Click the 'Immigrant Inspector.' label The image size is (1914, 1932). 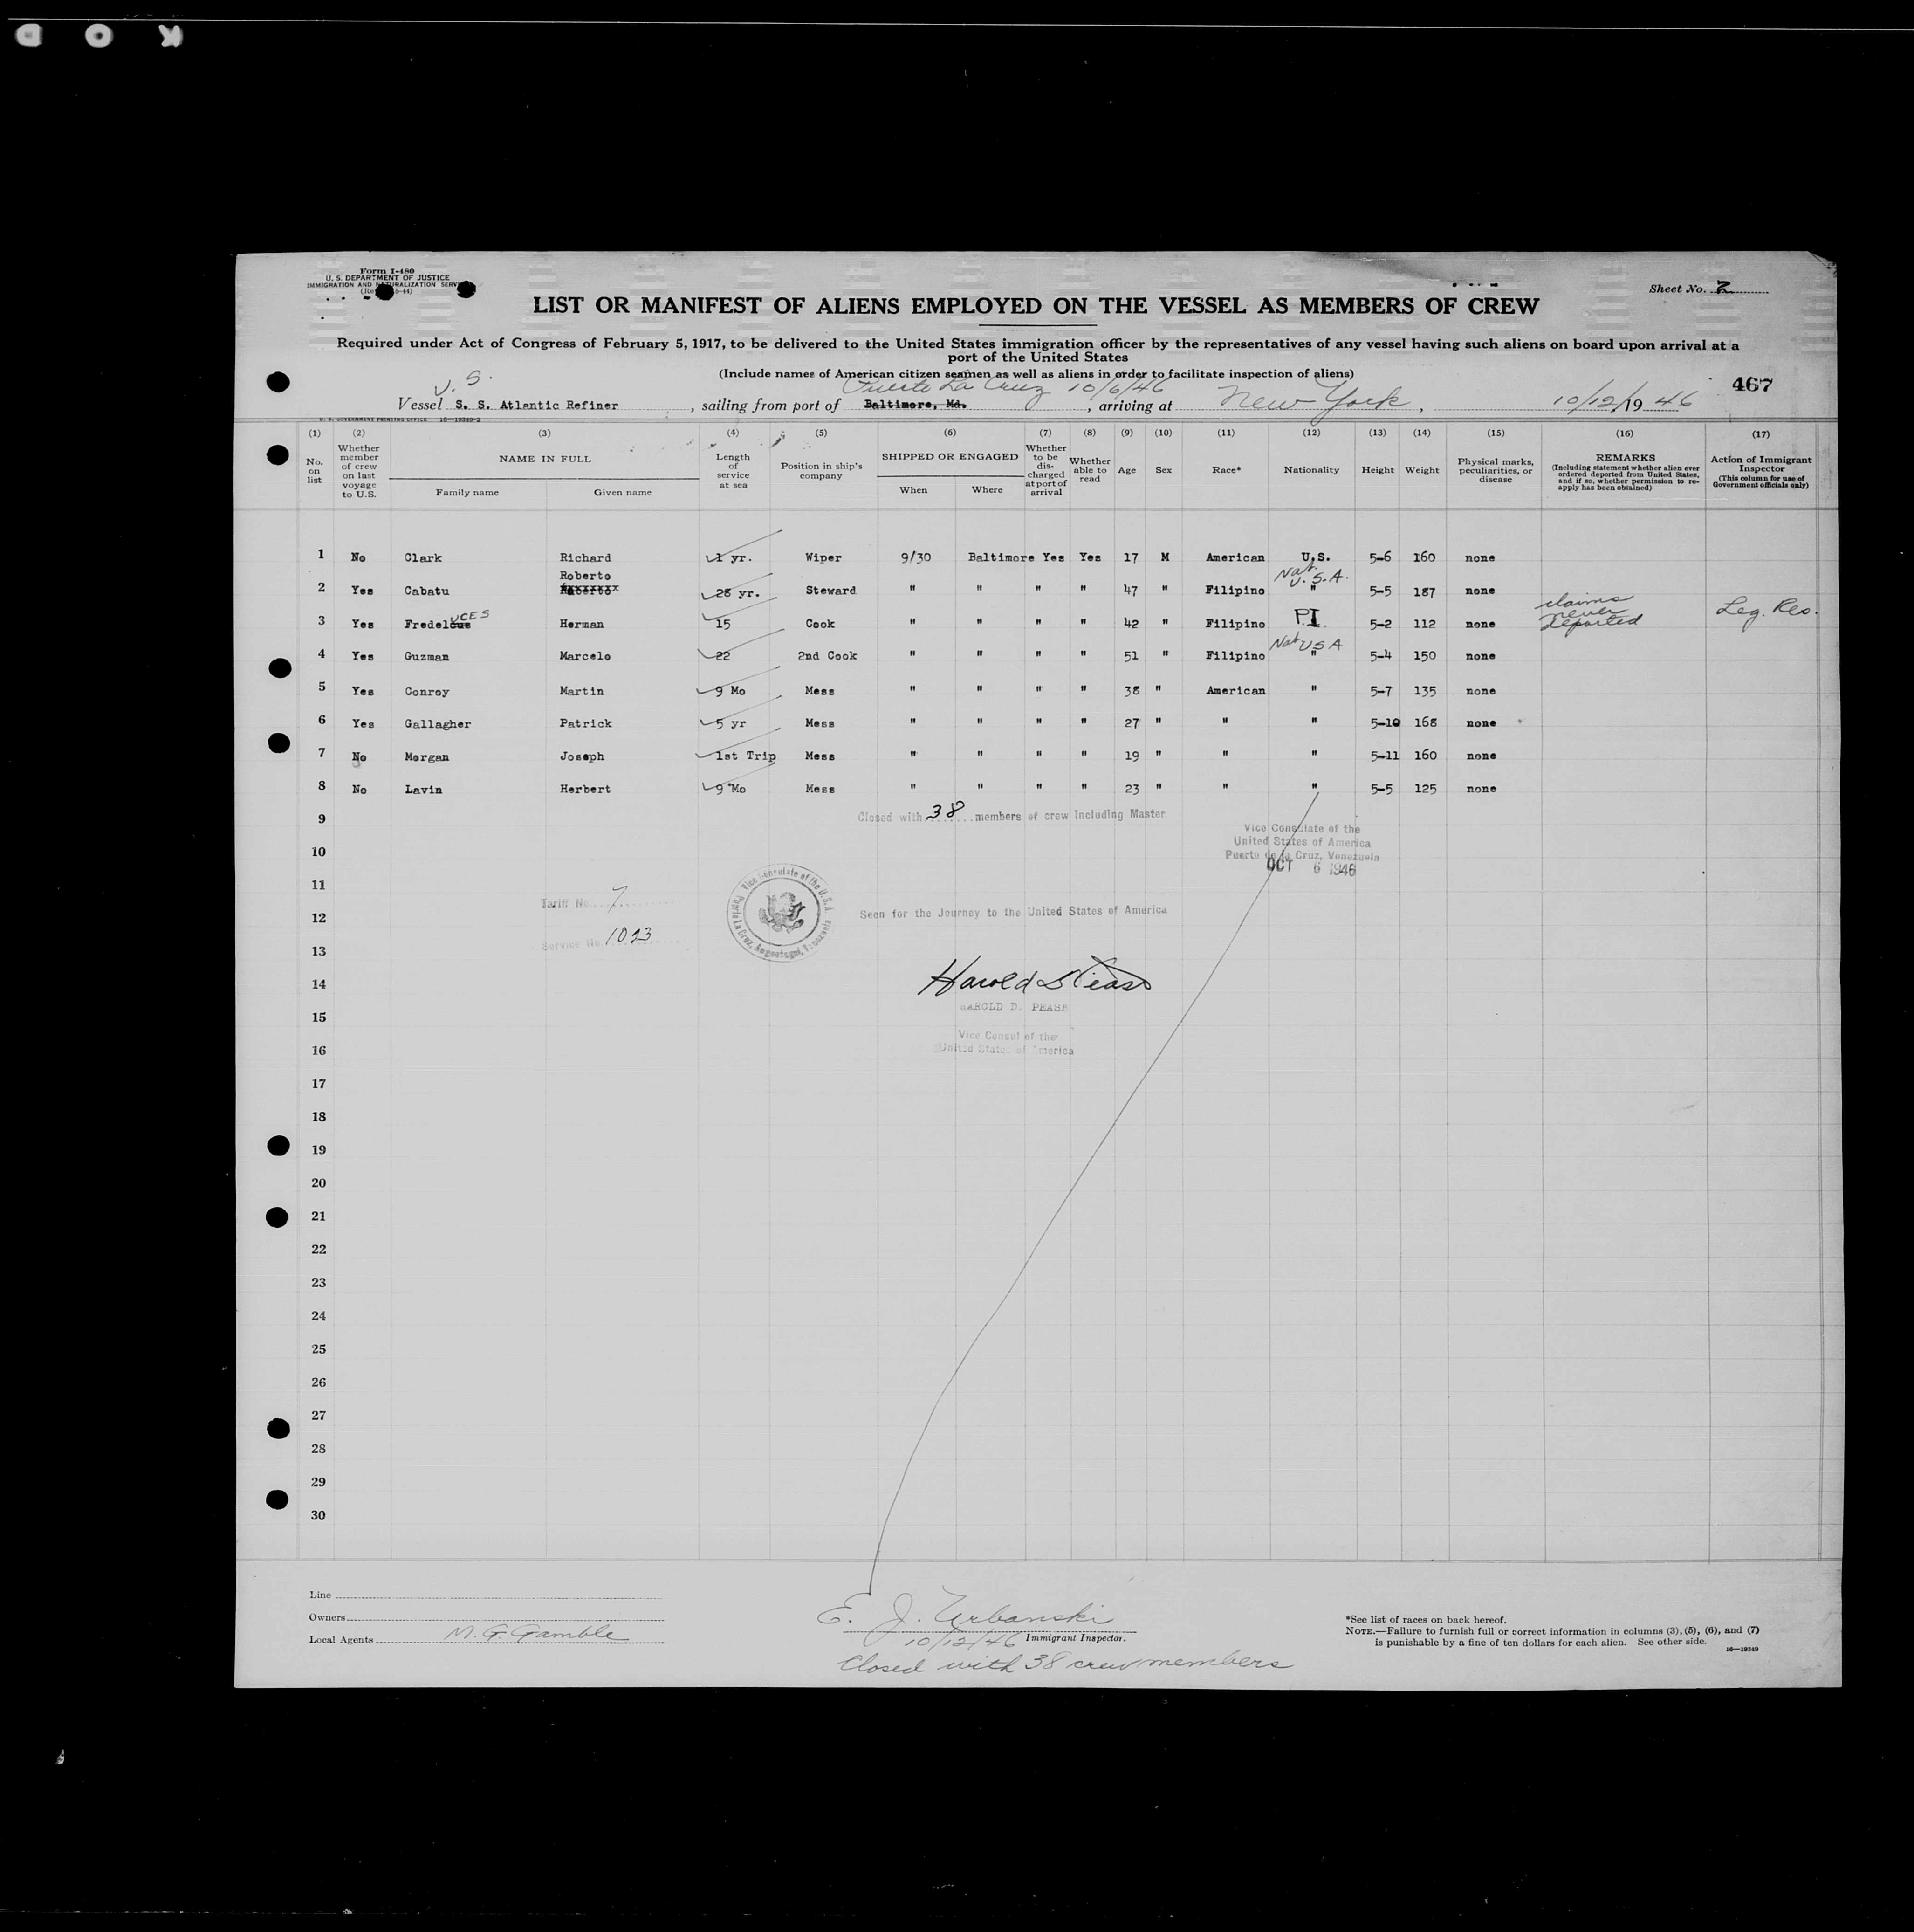[x=1075, y=1638]
